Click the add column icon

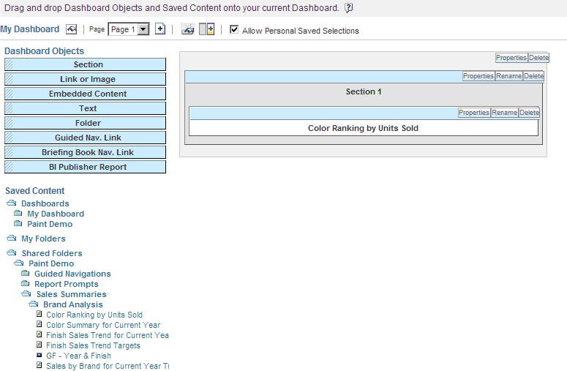tap(207, 29)
